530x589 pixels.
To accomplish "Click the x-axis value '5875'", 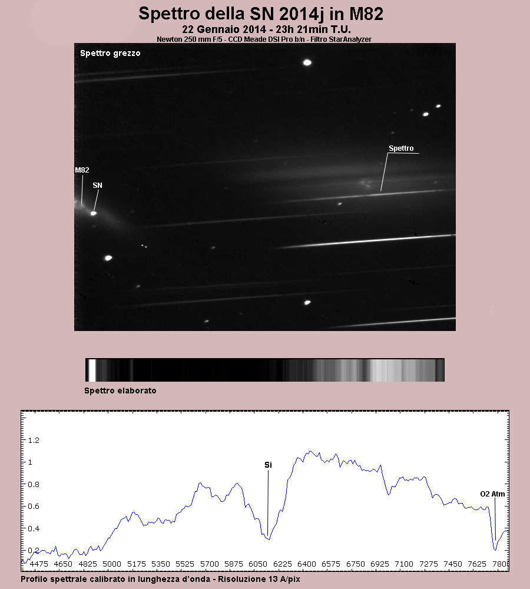I will 234,564.
